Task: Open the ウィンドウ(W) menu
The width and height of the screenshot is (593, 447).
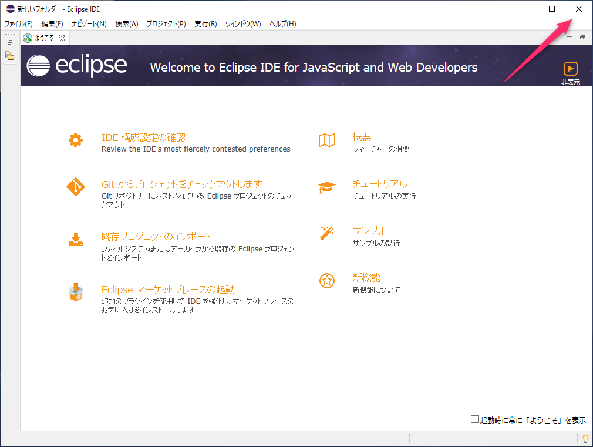Action: (x=243, y=24)
